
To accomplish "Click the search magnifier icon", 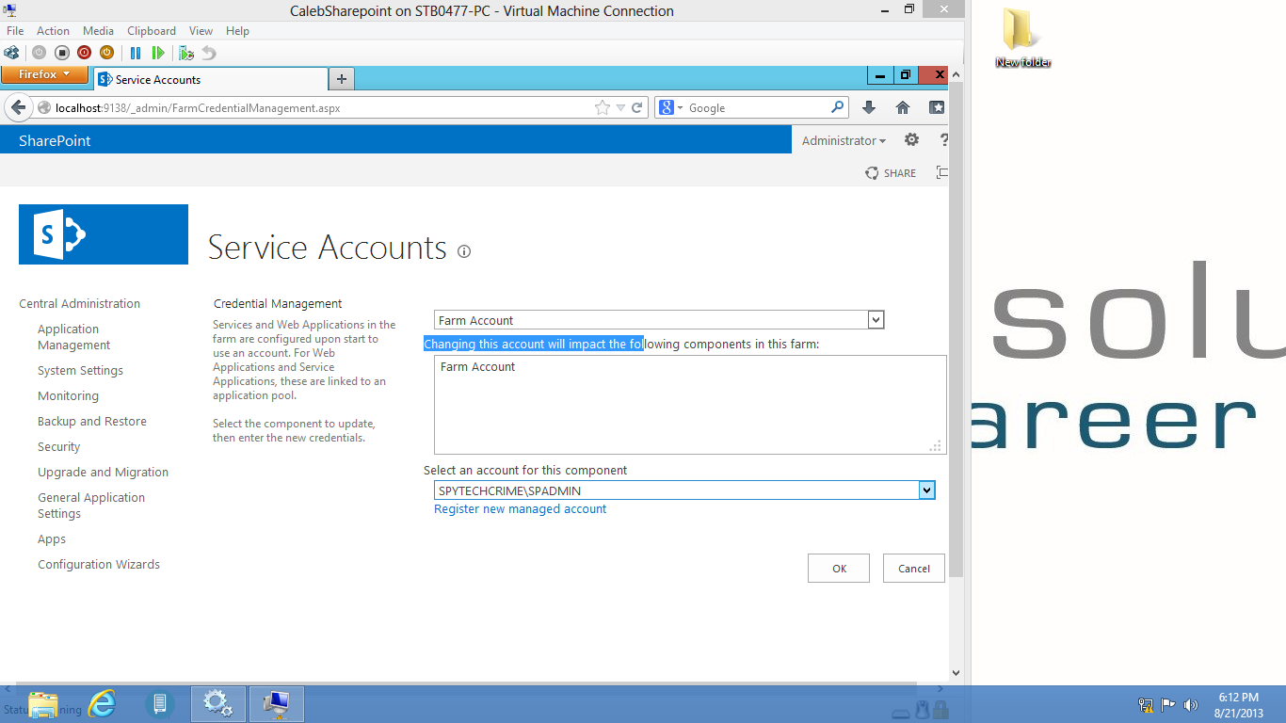I will pyautogui.click(x=837, y=107).
